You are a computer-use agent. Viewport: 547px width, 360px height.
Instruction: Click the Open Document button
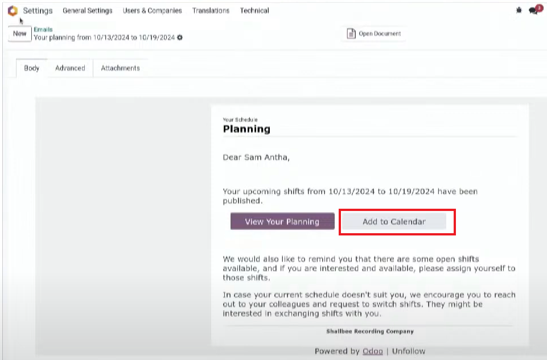[x=374, y=34]
